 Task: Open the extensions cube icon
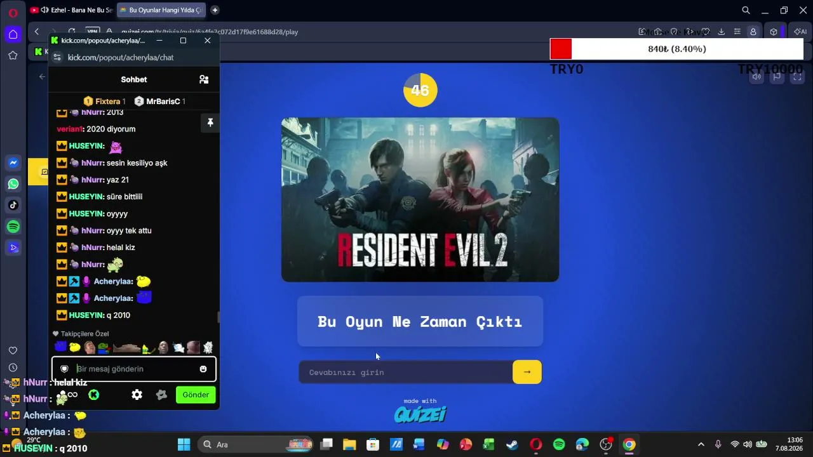pyautogui.click(x=774, y=32)
